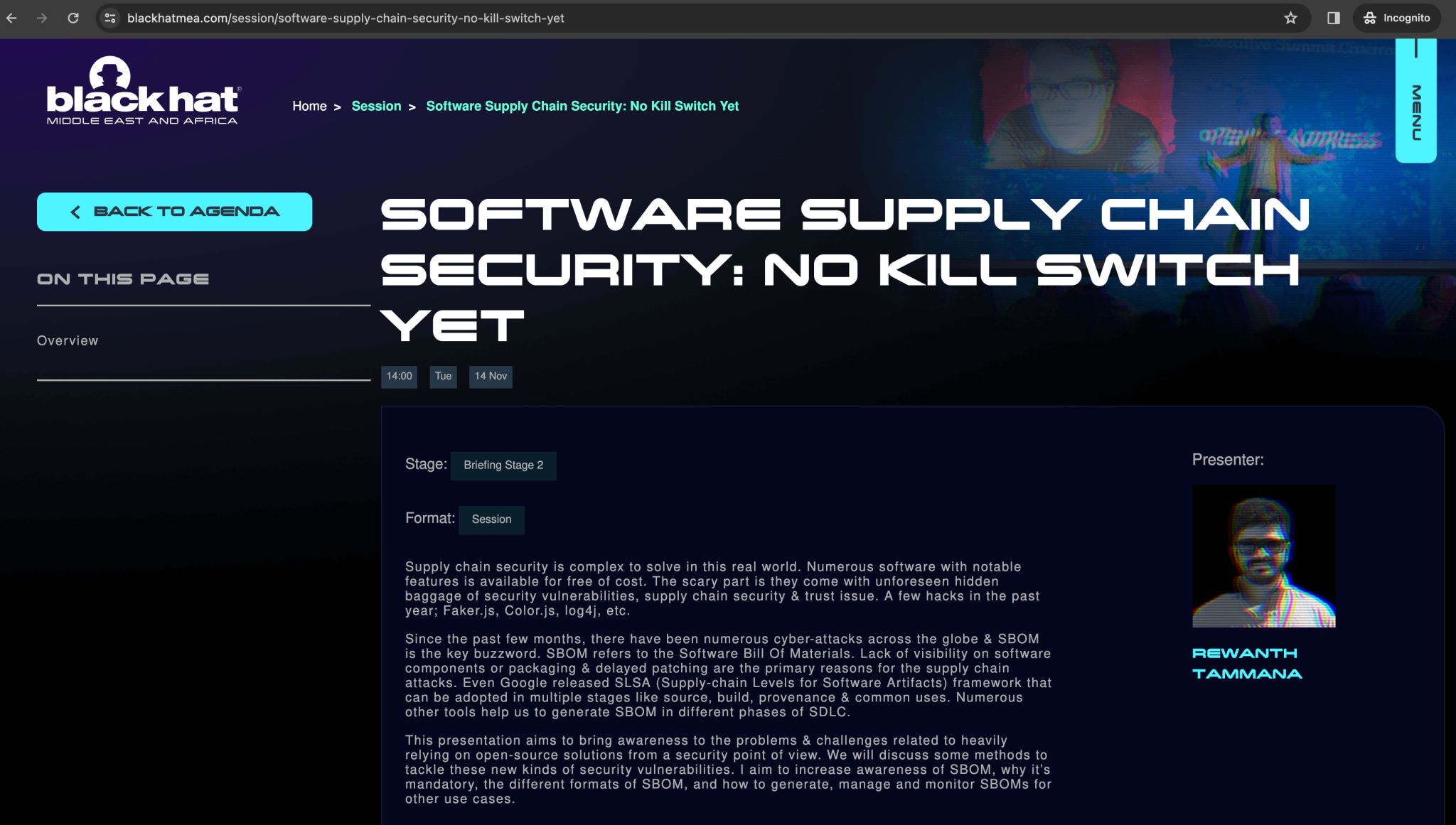1456x825 pixels.
Task: Select Session in the breadcrumb
Action: point(376,106)
